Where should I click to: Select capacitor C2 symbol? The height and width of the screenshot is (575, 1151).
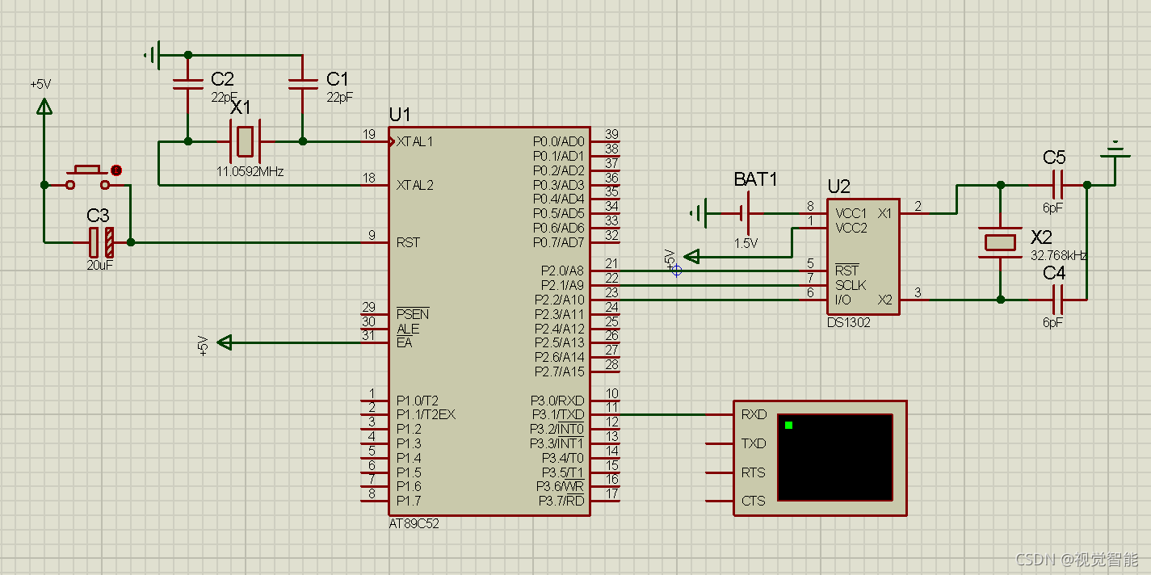click(x=188, y=83)
